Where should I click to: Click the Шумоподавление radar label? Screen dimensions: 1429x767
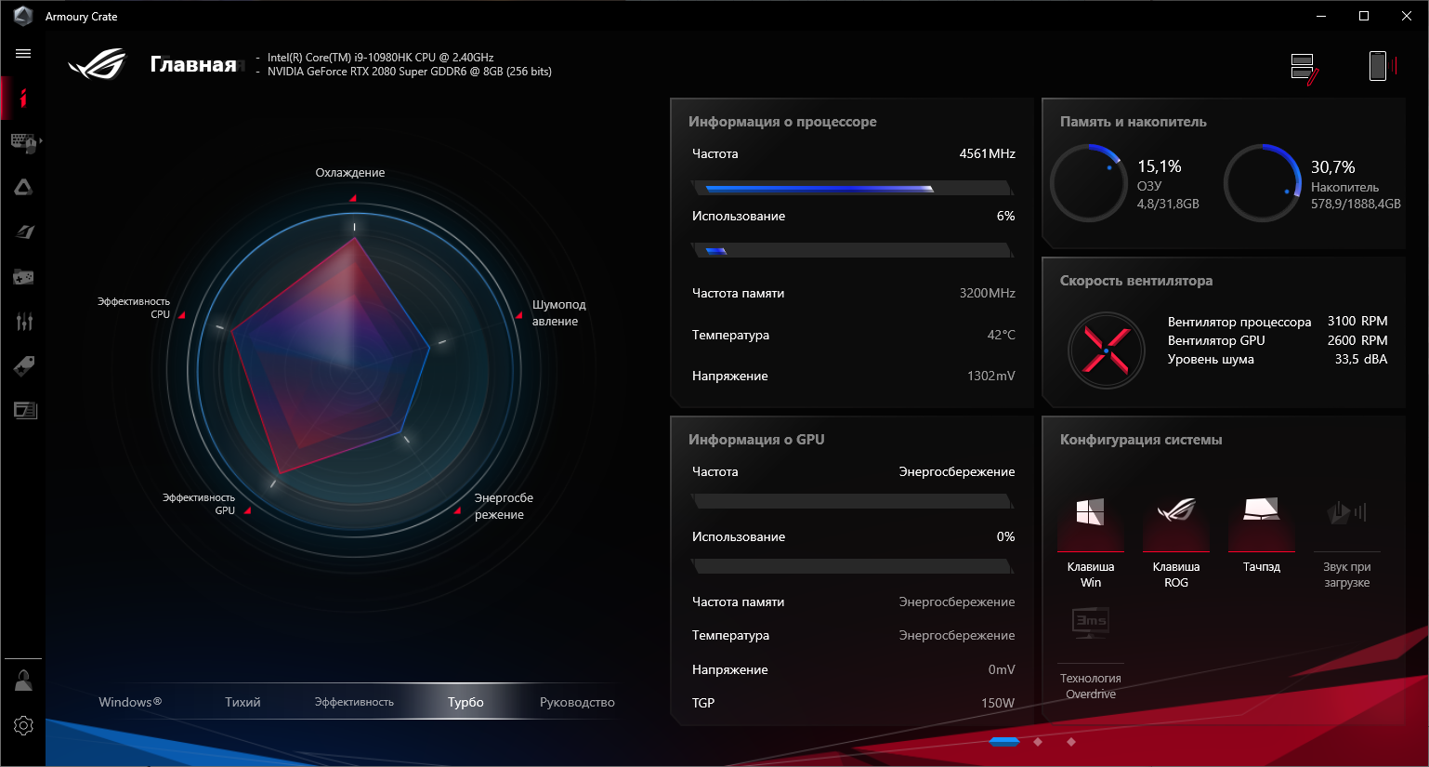tap(558, 313)
